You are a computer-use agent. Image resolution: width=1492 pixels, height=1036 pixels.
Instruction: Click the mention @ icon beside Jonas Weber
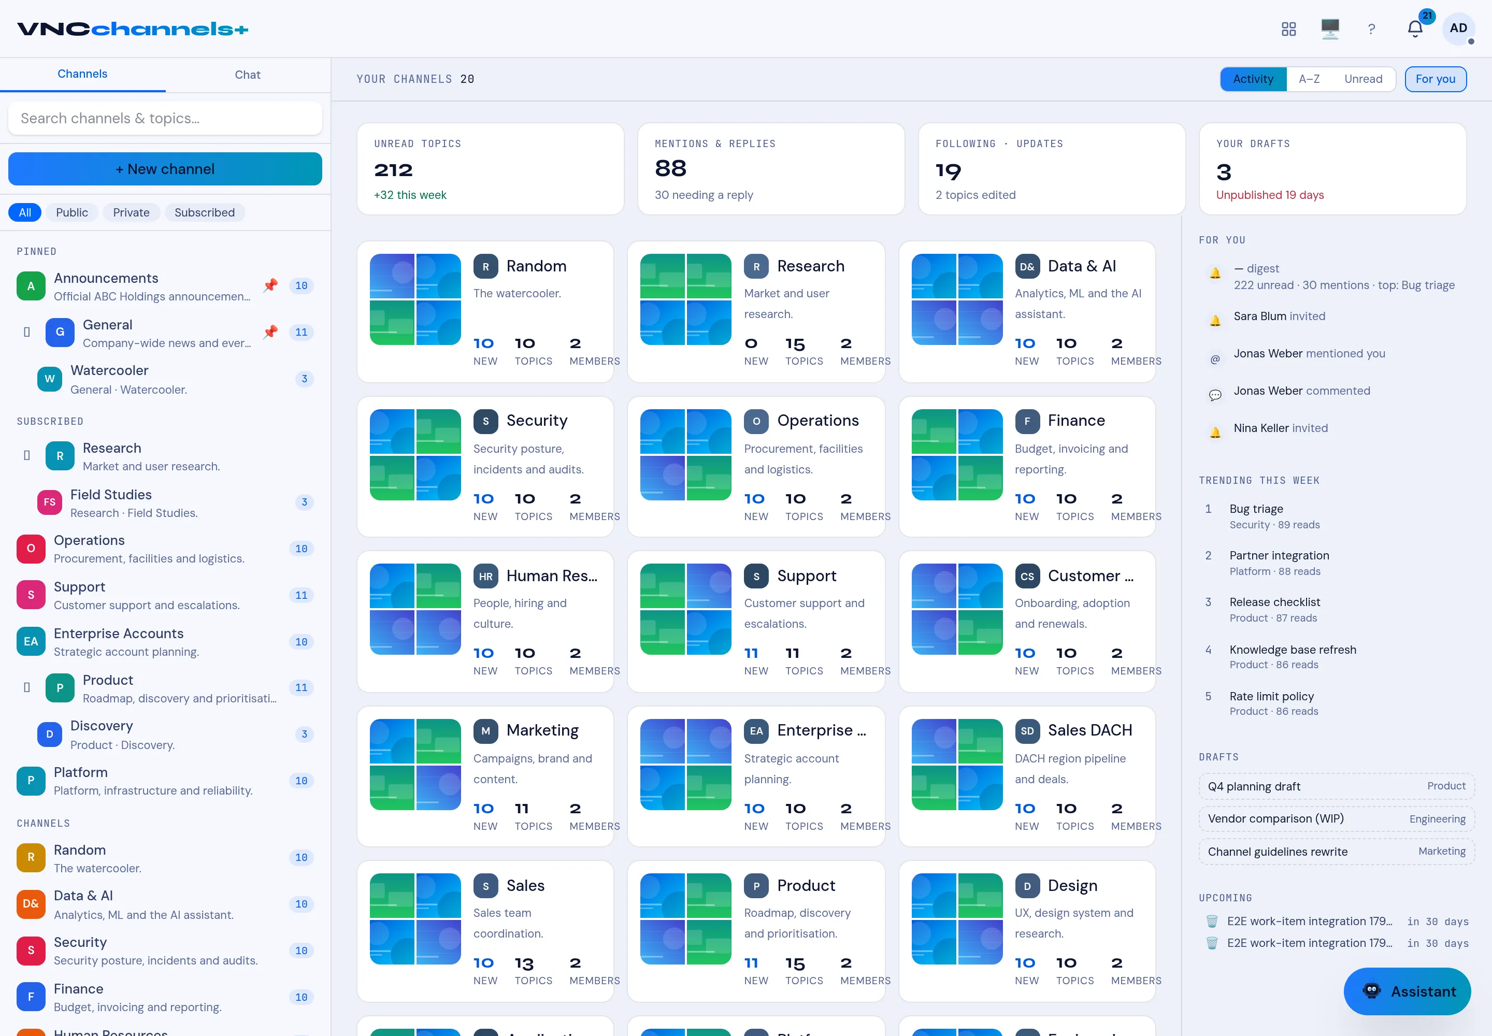click(1215, 359)
